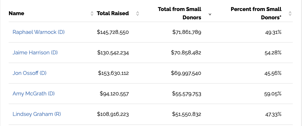Click Percent from Small Donors header text
This screenshot has width=302, height=126.
pyautogui.click(x=256, y=13)
